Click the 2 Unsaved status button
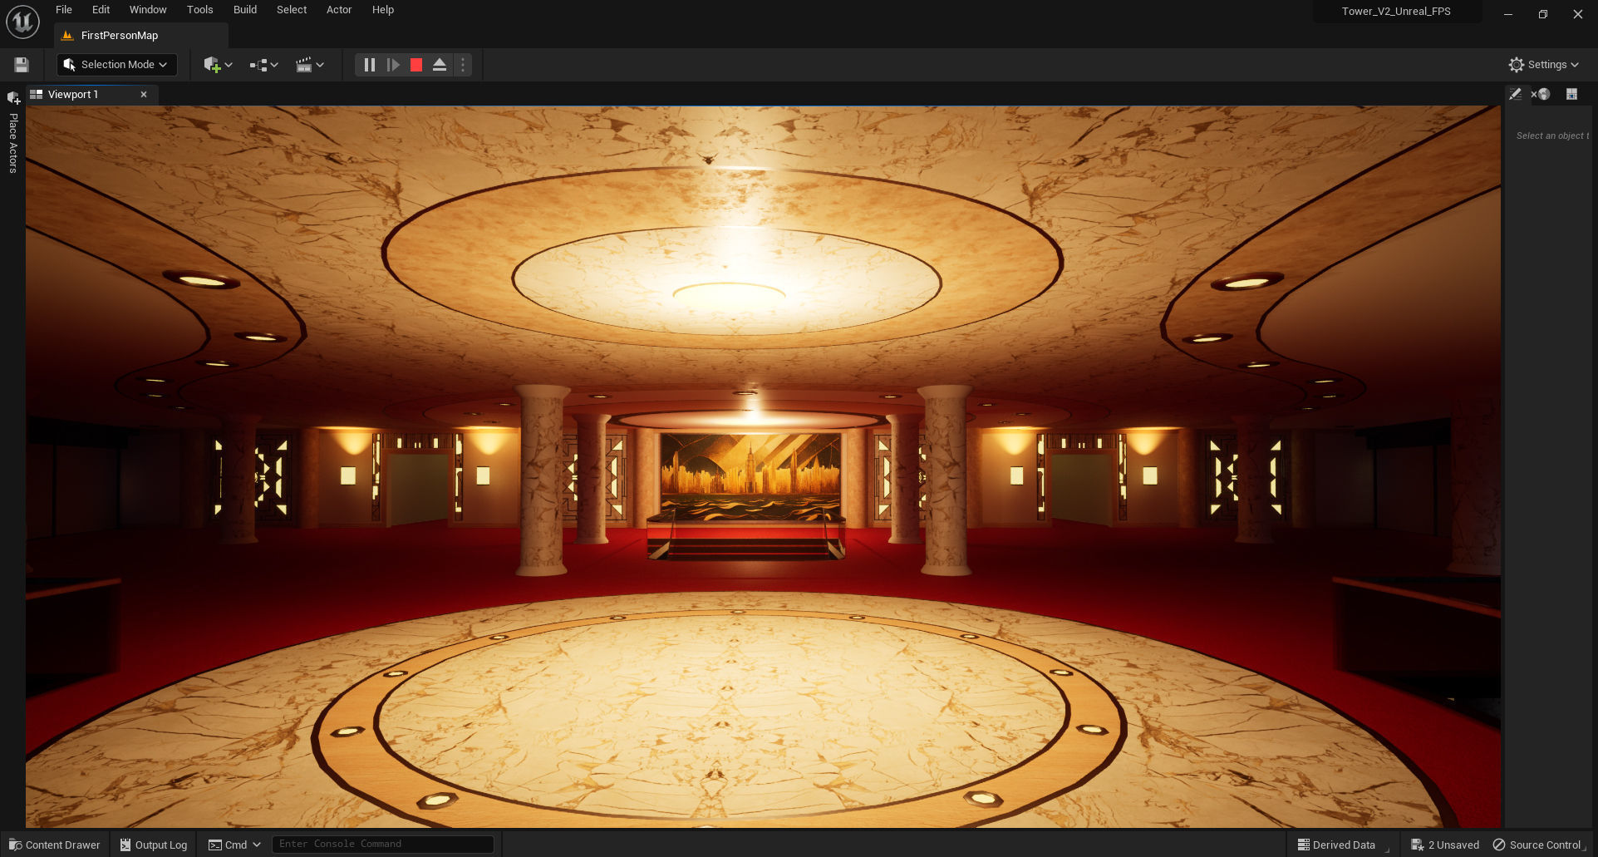This screenshot has width=1598, height=857. [1445, 845]
